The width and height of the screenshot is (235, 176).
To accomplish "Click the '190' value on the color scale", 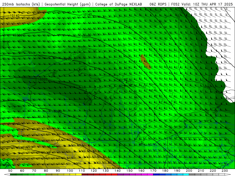I will click(177, 171).
